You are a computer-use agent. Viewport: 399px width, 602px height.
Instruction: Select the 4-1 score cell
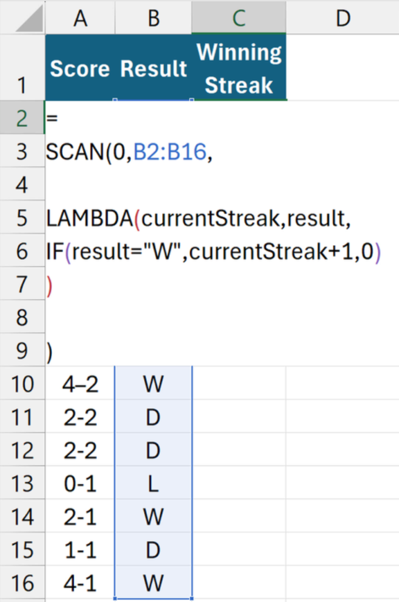(80, 584)
